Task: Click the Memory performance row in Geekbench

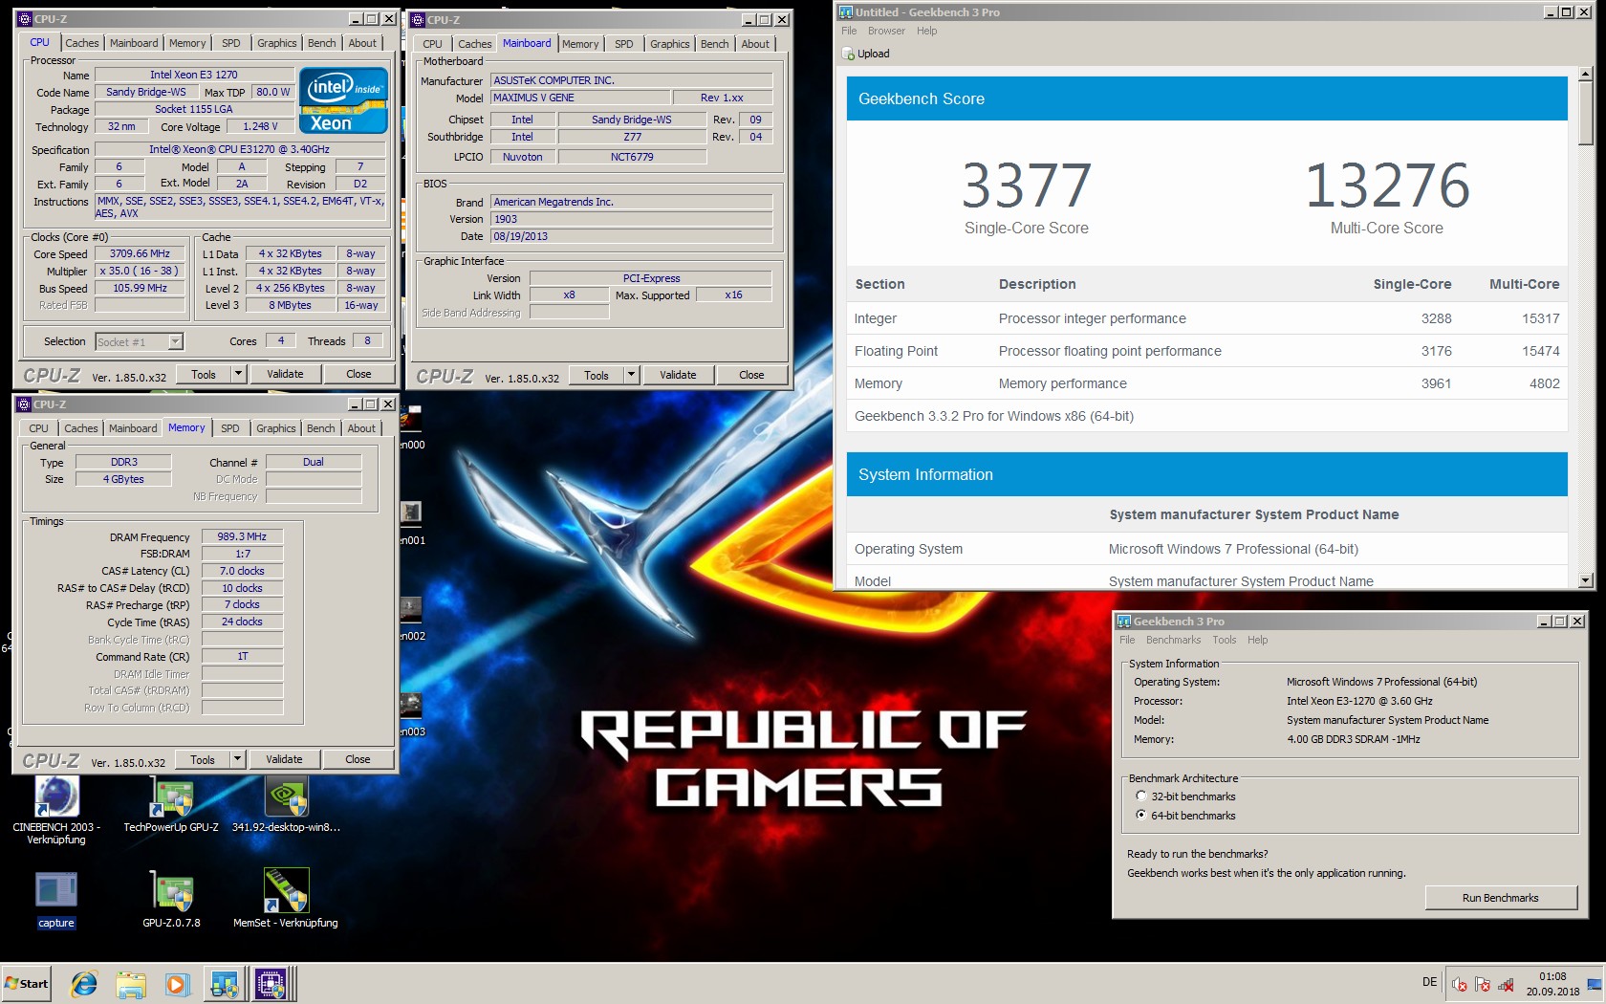Action: pos(1206,383)
